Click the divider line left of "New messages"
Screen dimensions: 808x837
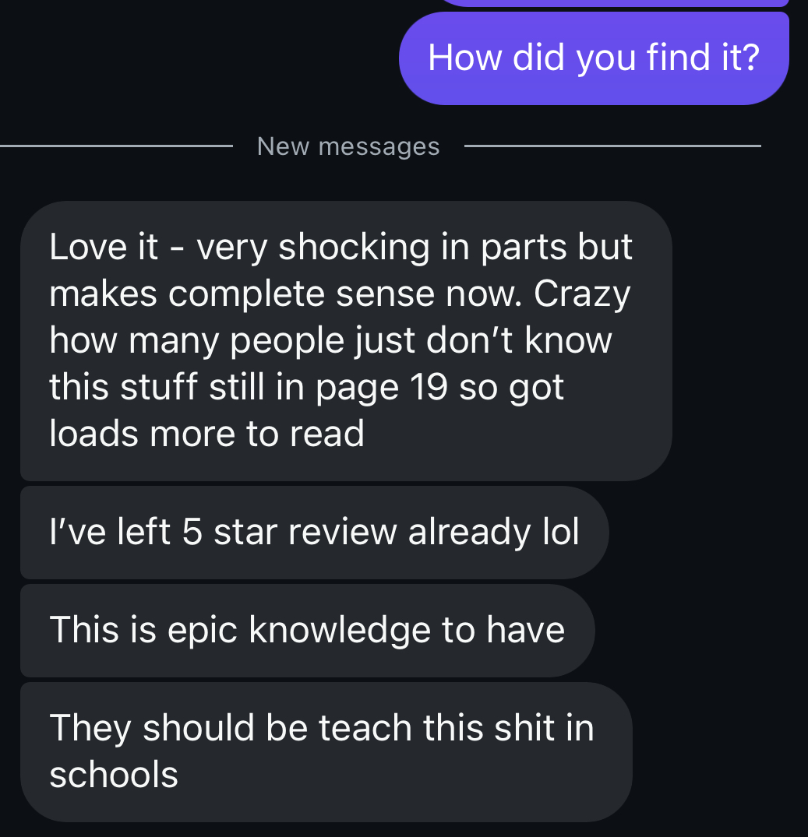(x=116, y=146)
